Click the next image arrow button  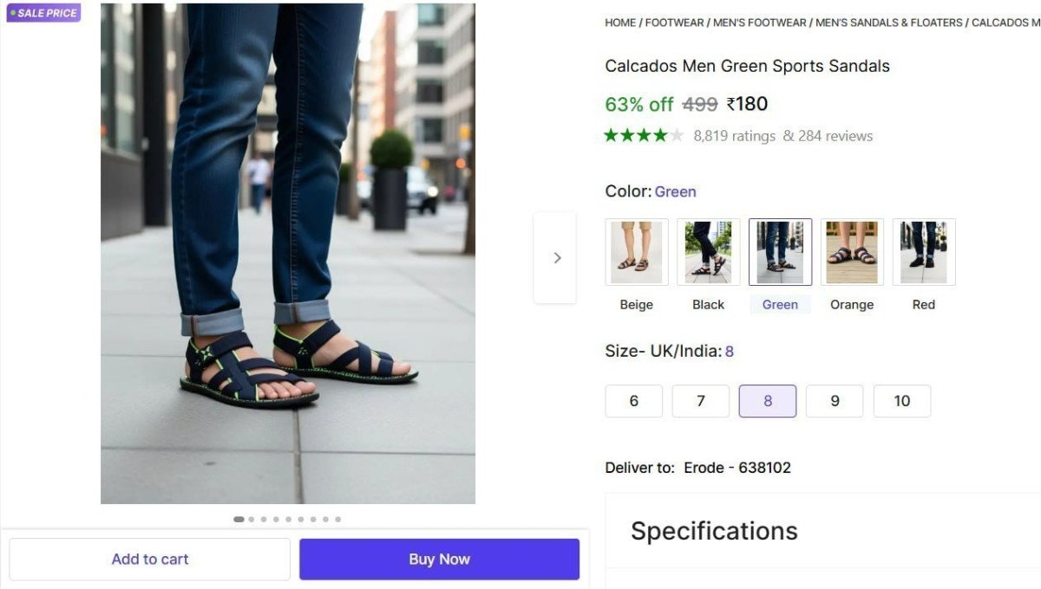pyautogui.click(x=555, y=257)
